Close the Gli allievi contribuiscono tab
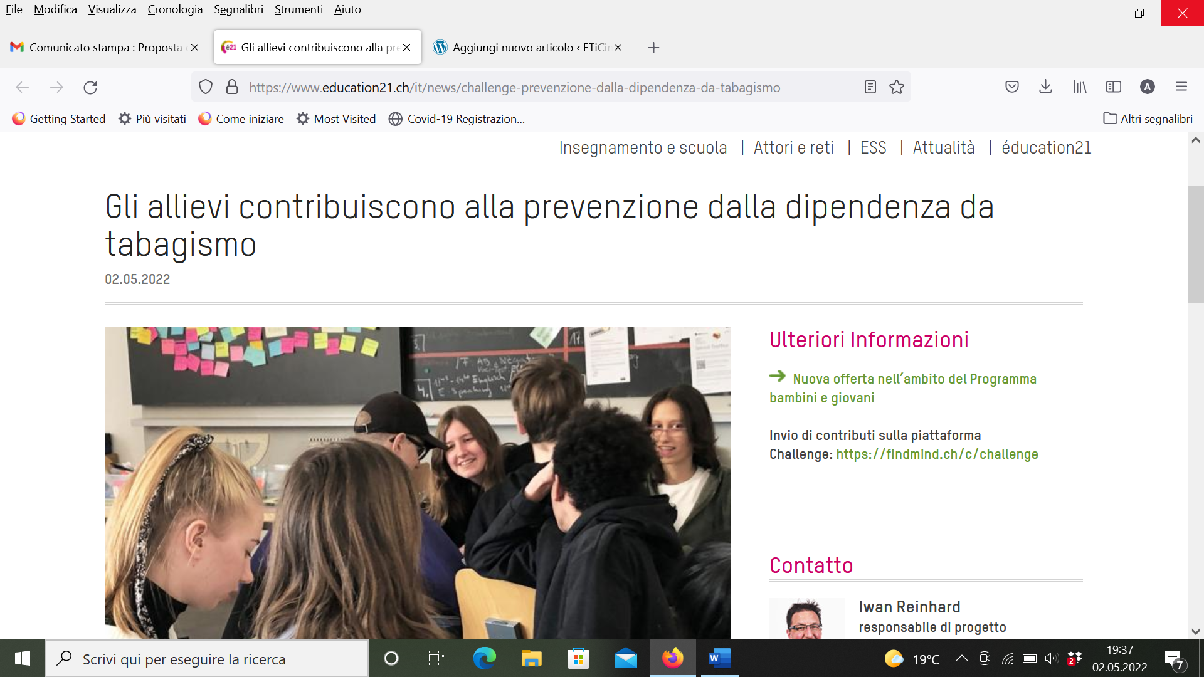 pos(406,48)
